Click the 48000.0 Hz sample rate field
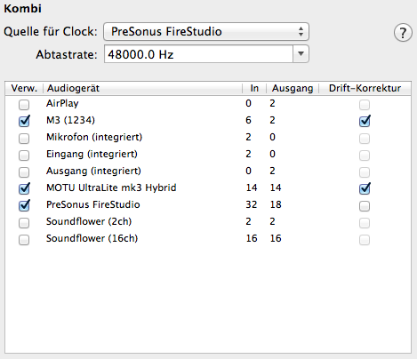 tap(198, 54)
